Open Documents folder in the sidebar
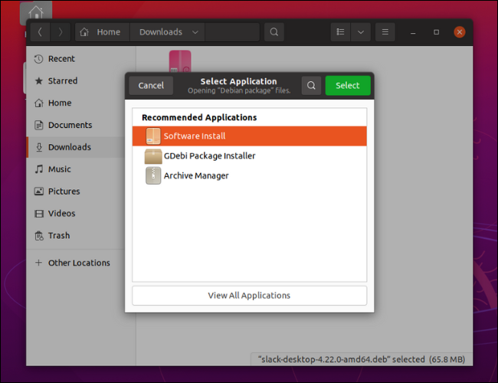The image size is (498, 383). pos(70,126)
